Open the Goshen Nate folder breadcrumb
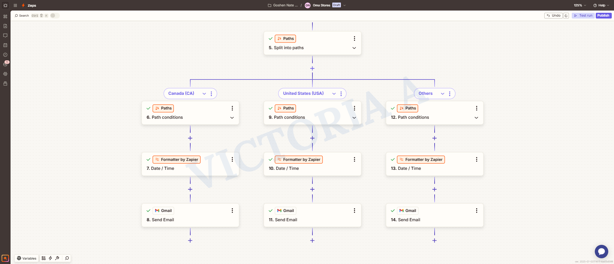Viewport: 614px width, 264px height. (283, 5)
